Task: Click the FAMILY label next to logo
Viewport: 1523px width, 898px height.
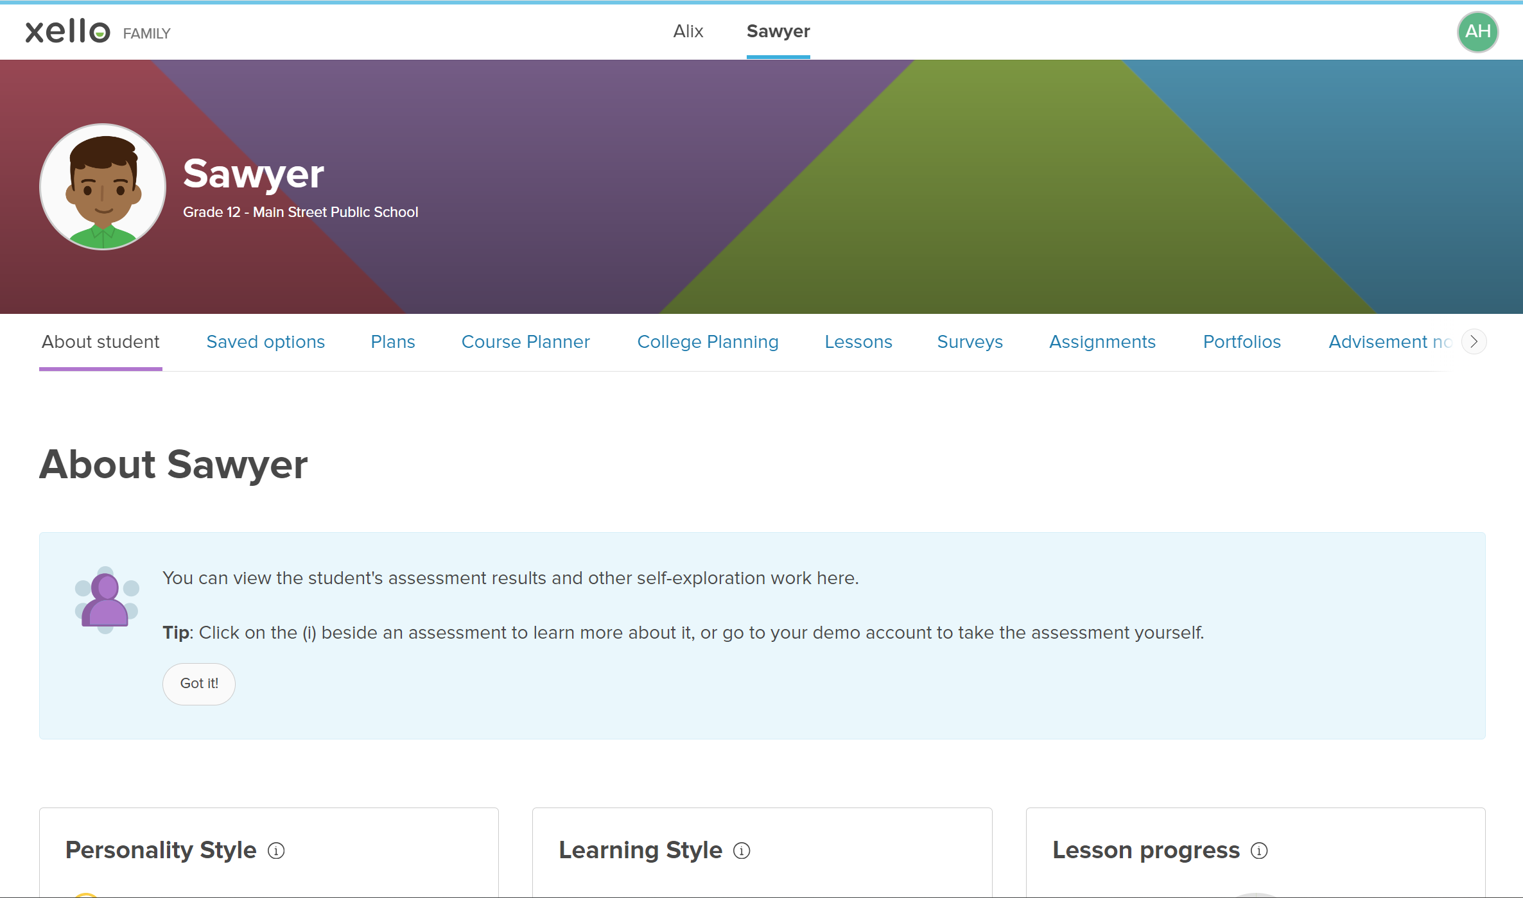Action: click(147, 33)
